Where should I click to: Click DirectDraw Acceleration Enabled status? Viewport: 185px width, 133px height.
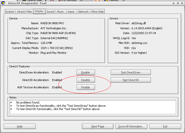pyautogui.click(x=57, y=72)
